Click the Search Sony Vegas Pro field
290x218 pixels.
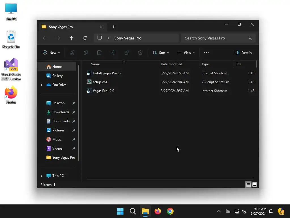(x=218, y=38)
